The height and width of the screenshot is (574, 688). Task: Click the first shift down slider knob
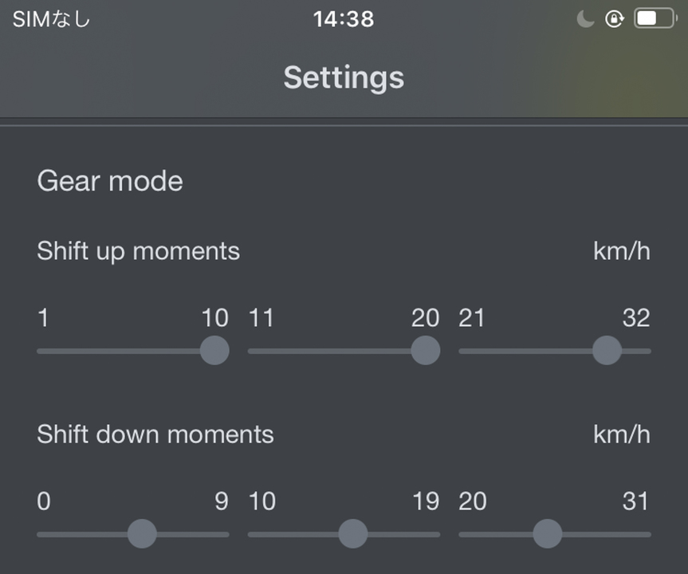click(x=142, y=533)
